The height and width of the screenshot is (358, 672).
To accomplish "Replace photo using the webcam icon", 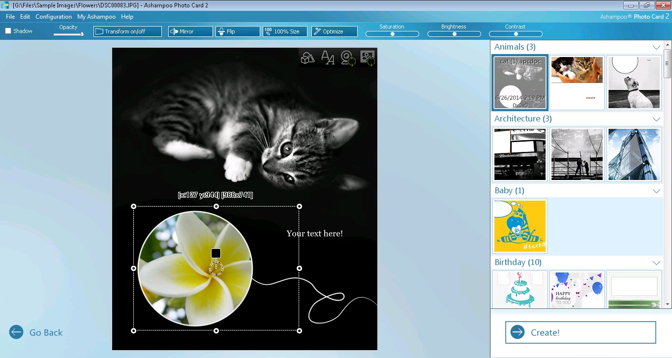I will (x=348, y=59).
